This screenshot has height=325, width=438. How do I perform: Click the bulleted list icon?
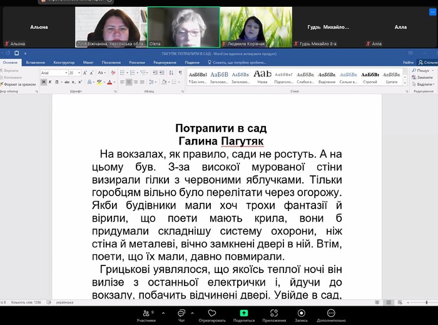pos(122,73)
